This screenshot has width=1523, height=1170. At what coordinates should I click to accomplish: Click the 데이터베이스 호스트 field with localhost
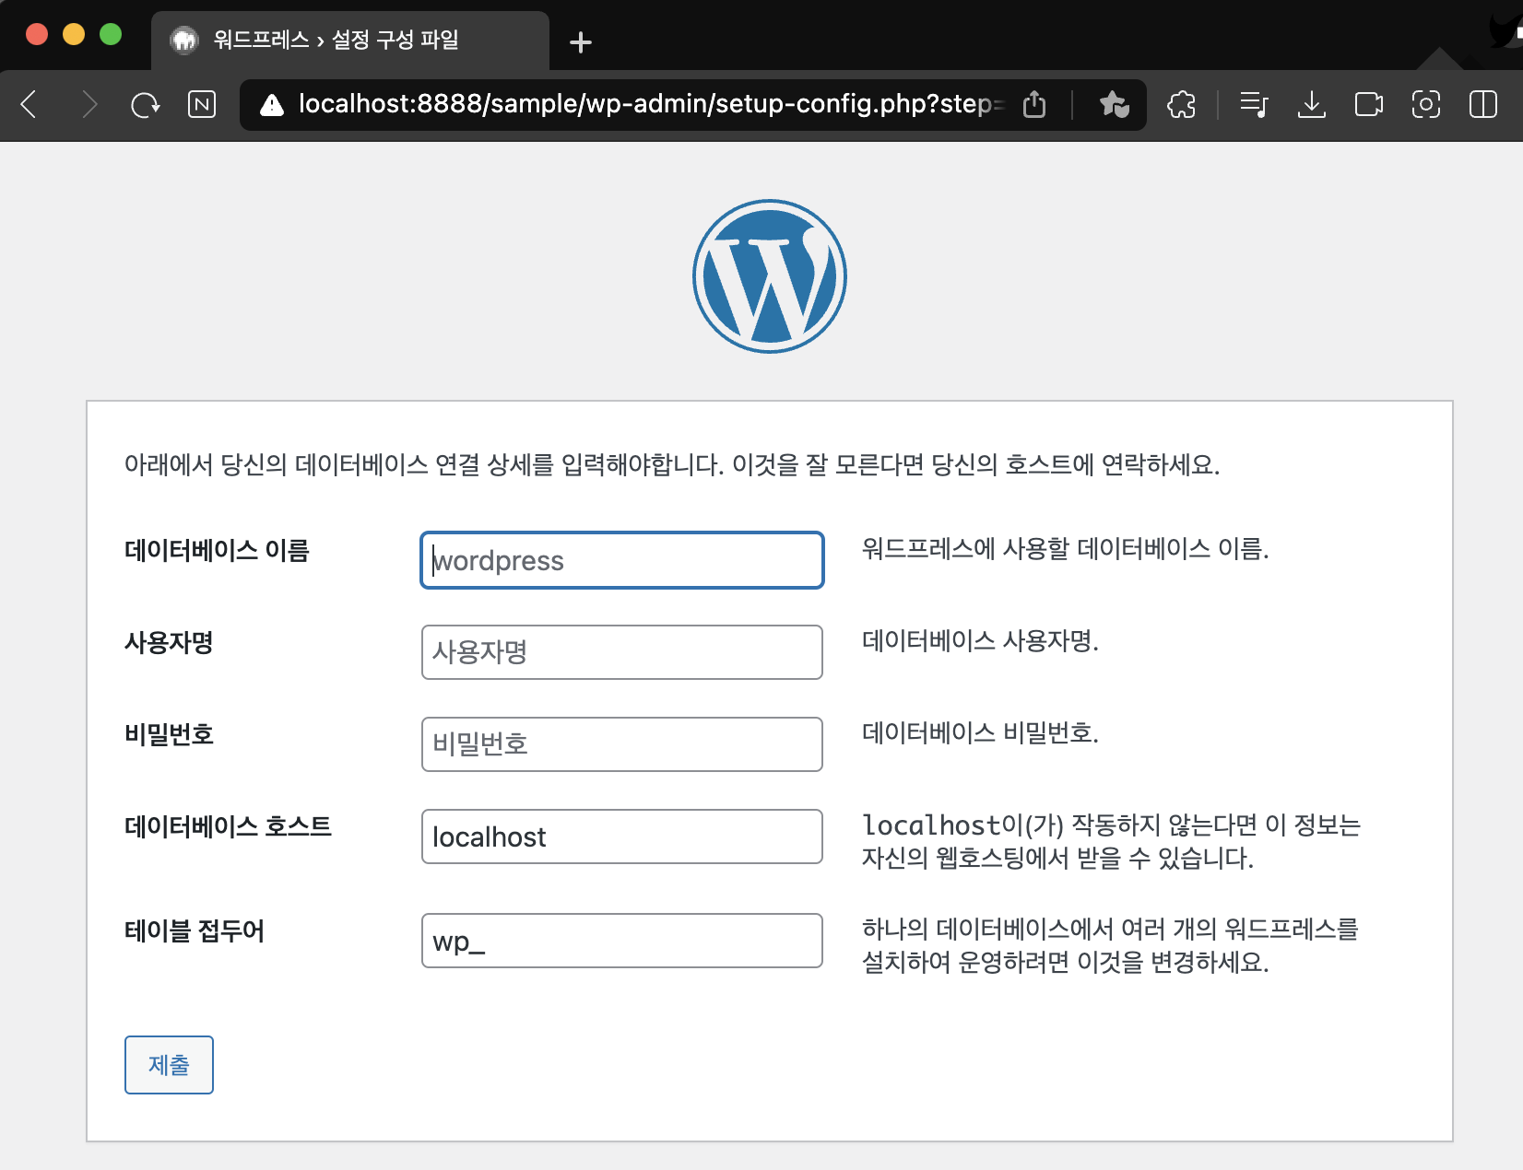[x=622, y=837]
